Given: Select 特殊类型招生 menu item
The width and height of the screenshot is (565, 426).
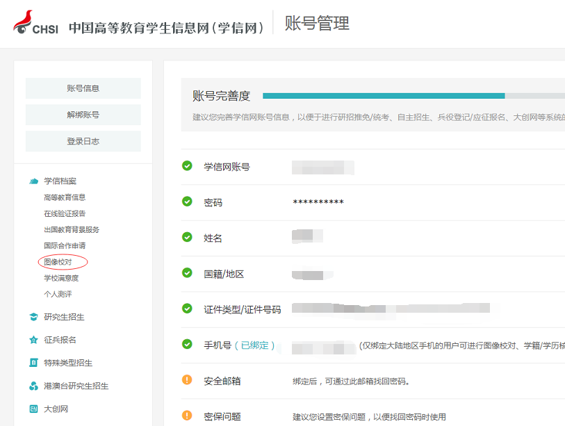Looking at the screenshot, I should tap(68, 363).
